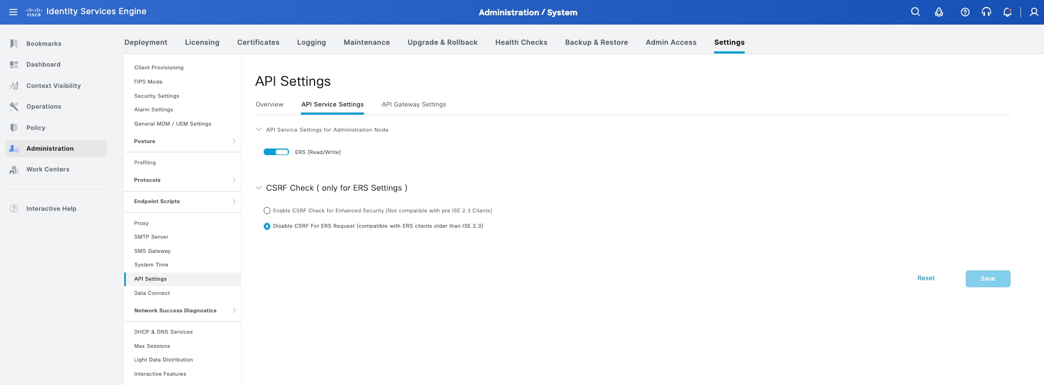The height and width of the screenshot is (385, 1044).
Task: Open the Backup & Restore tab
Action: pos(596,42)
